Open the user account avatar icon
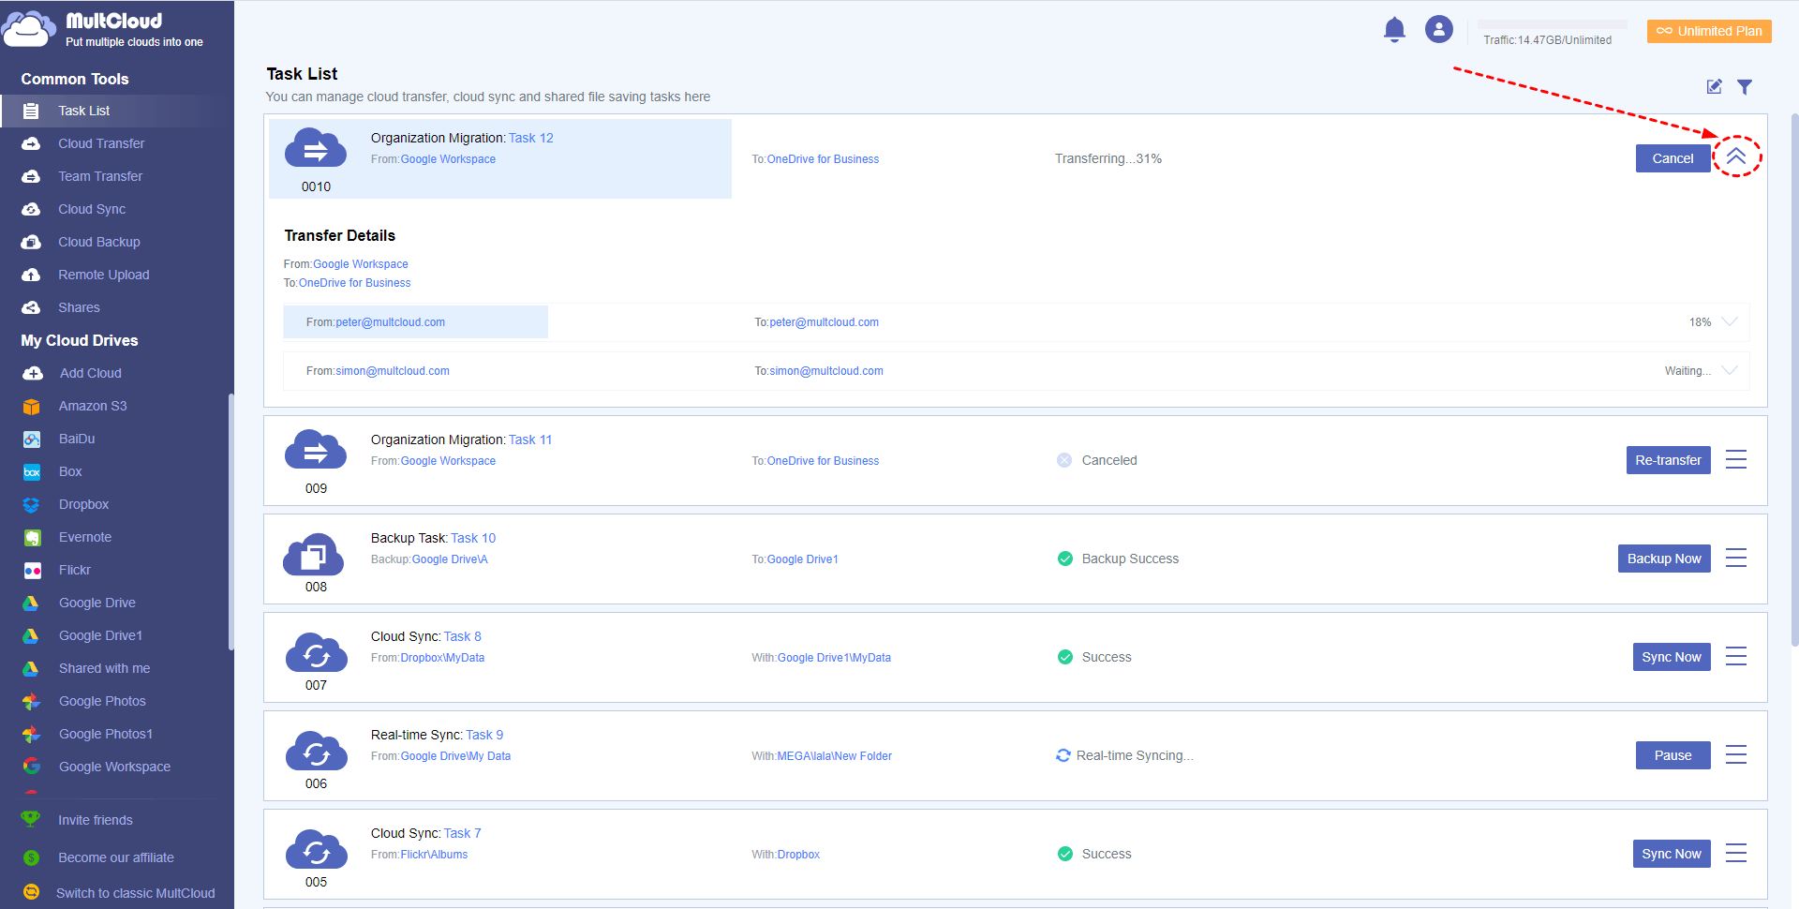Screen dimensions: 1799x909 click(1438, 30)
